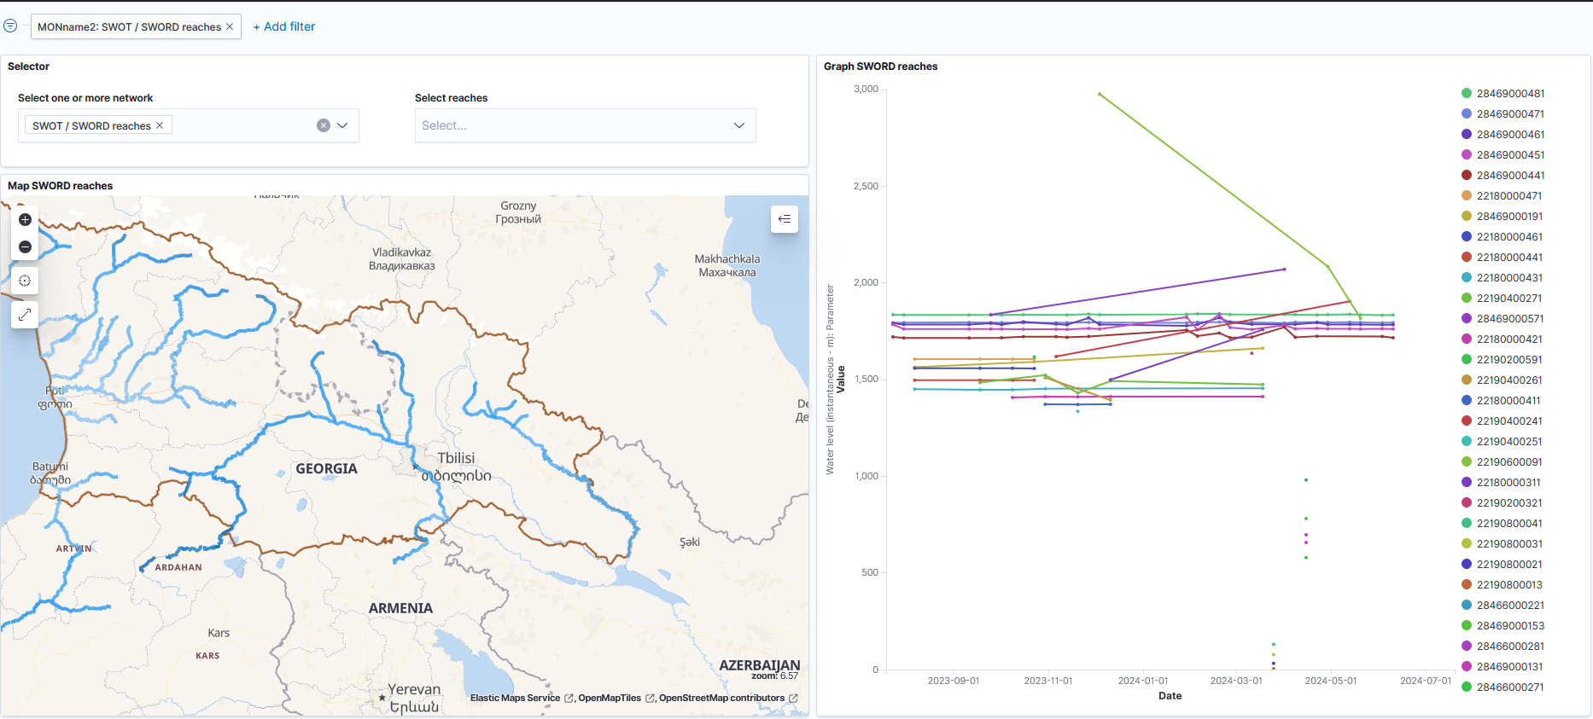Click the Add filter link
The image size is (1593, 719).
tap(284, 27)
